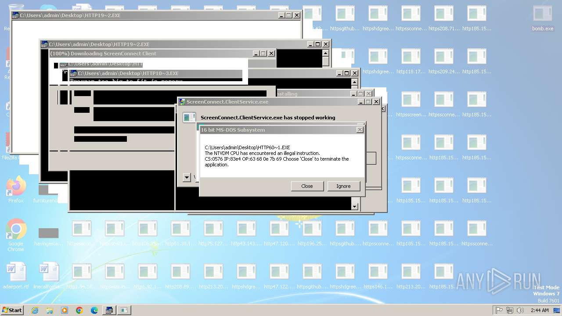The height and width of the screenshot is (316, 562).
Task: Select the havingesta... desktop file
Action: coord(48,237)
